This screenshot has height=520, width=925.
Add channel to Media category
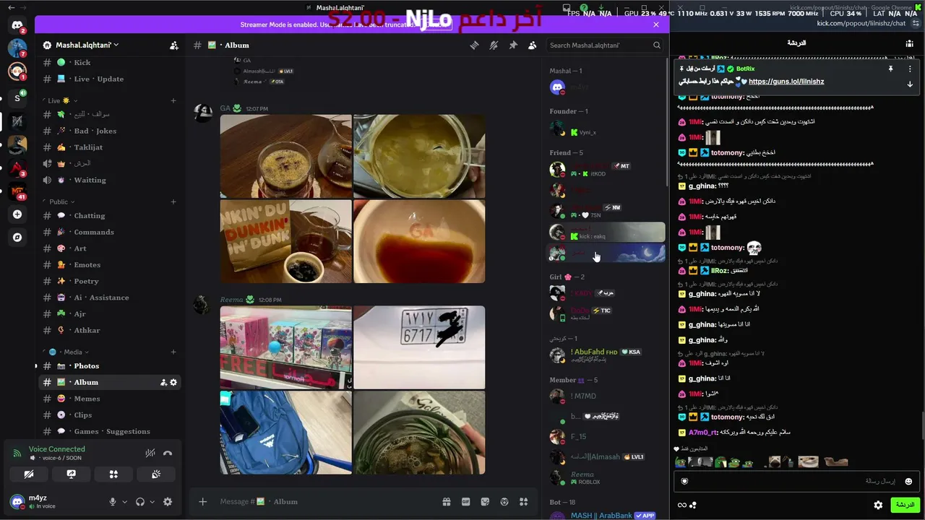173,352
